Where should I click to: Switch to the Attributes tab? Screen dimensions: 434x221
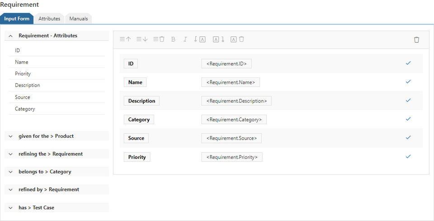pyautogui.click(x=49, y=19)
